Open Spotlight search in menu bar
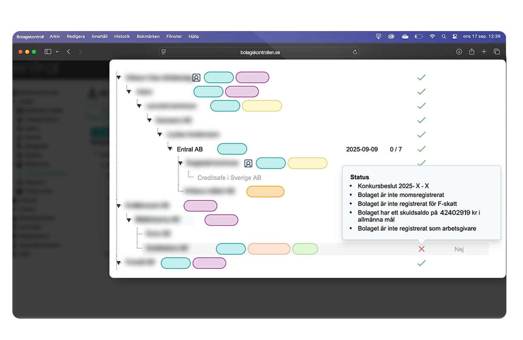The width and height of the screenshot is (523, 340). tap(444, 37)
